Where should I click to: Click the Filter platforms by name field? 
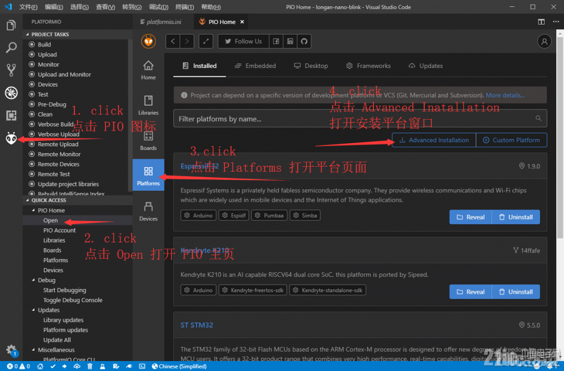point(360,119)
